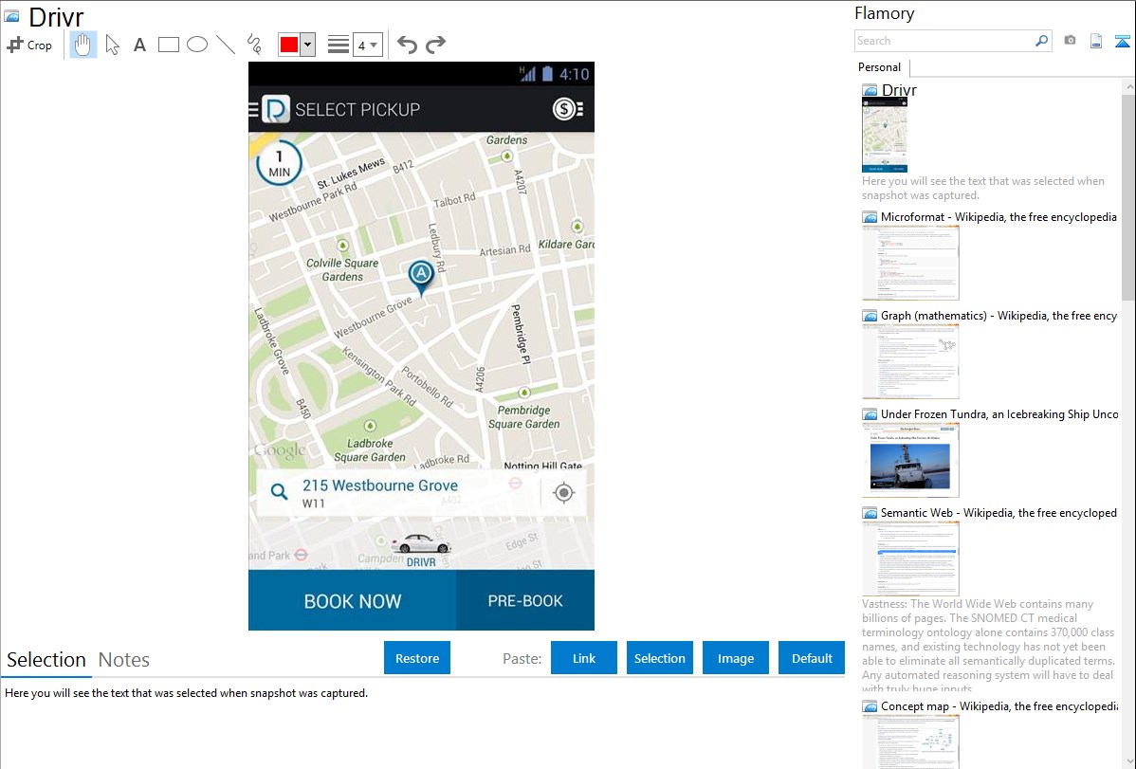The image size is (1136, 769).
Task: Click the page document icon
Action: (1096, 41)
